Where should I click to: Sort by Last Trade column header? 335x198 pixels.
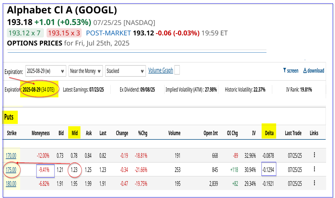pos(293,133)
